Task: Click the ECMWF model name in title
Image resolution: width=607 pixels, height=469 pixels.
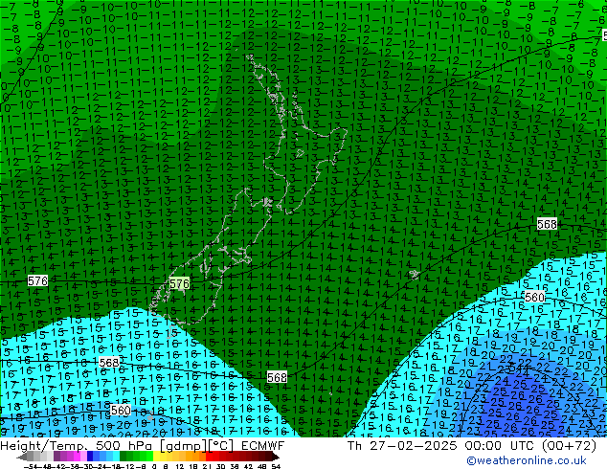Action: [x=262, y=446]
